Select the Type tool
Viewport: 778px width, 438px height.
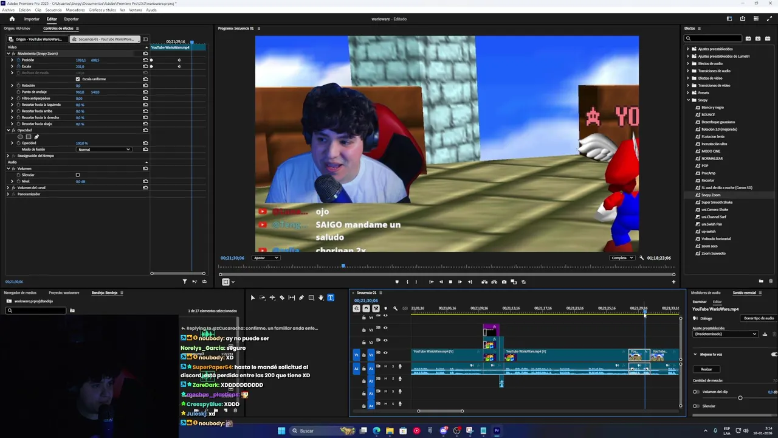pyautogui.click(x=331, y=297)
